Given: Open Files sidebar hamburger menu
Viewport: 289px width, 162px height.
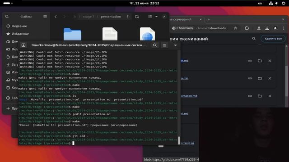Looking at the screenshot, I should point(45,17).
